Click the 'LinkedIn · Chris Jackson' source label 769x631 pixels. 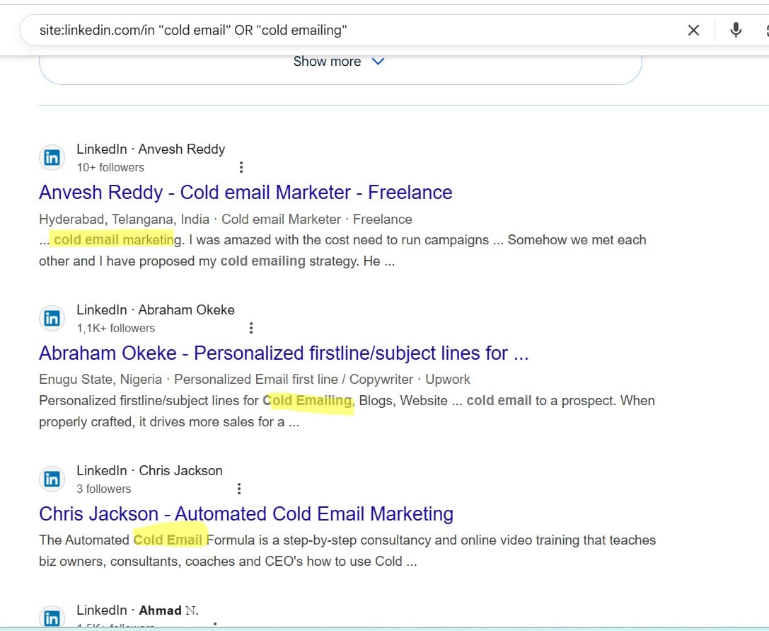pos(149,470)
